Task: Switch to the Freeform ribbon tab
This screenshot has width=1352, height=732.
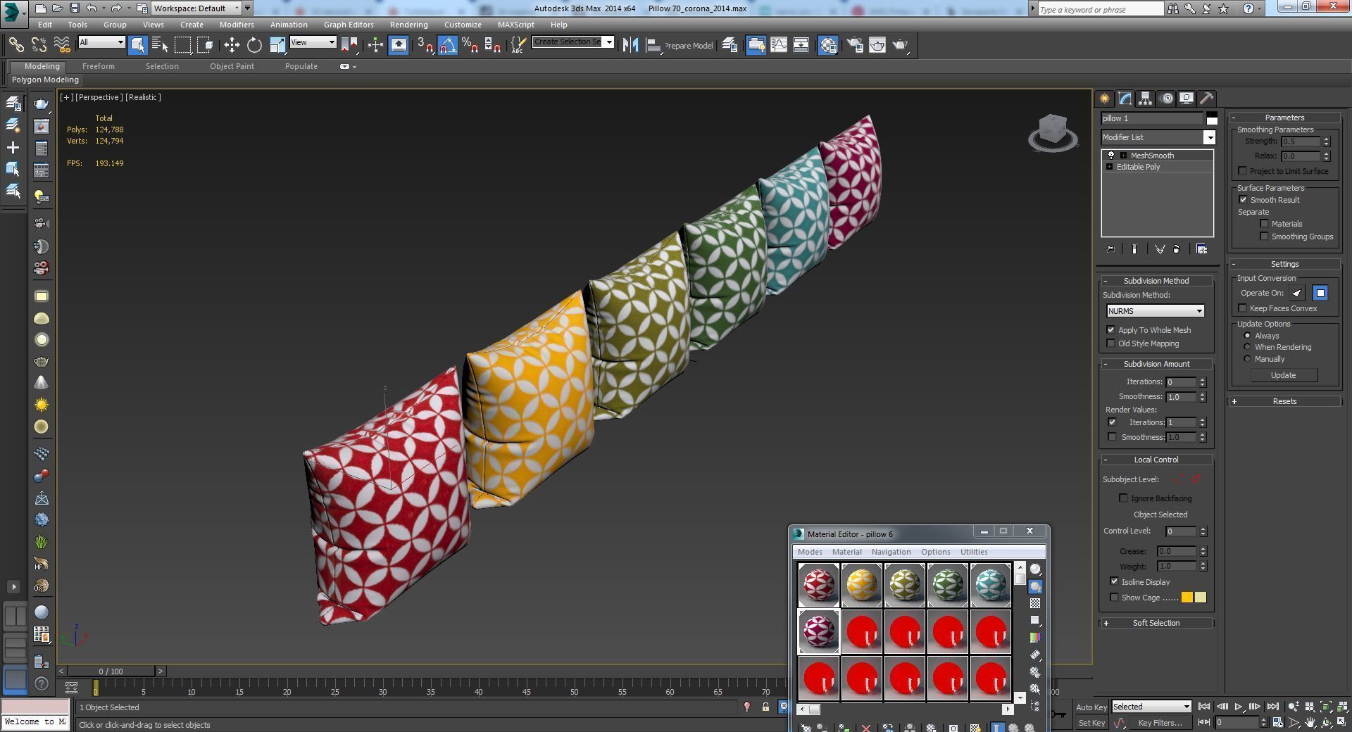Action: coord(98,66)
